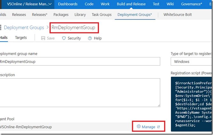
Task: Edit the Deployment group name field
Action: 80,62
